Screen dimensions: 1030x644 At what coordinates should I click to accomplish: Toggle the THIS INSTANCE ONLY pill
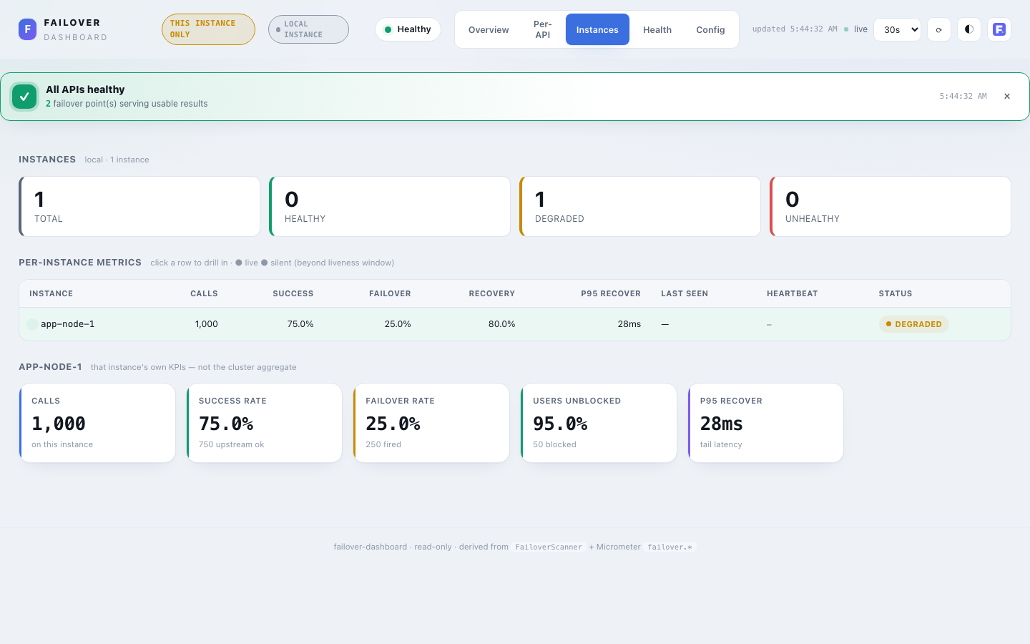click(208, 29)
